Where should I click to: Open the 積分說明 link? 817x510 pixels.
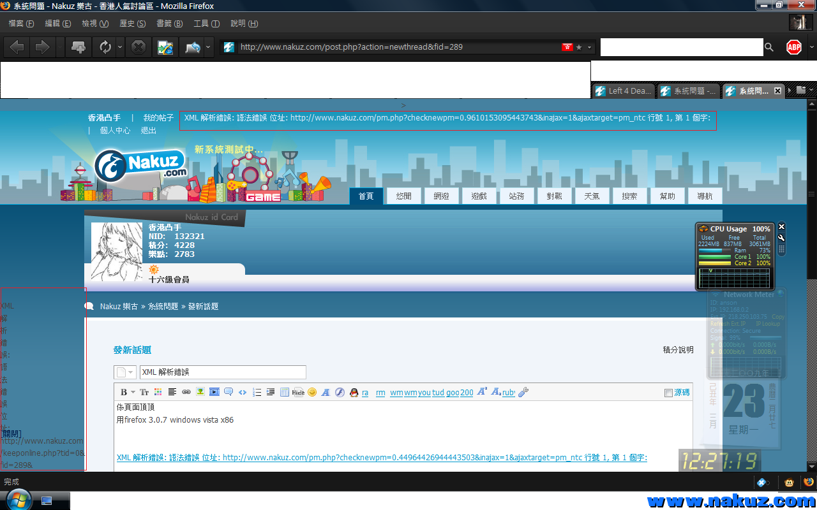point(678,349)
